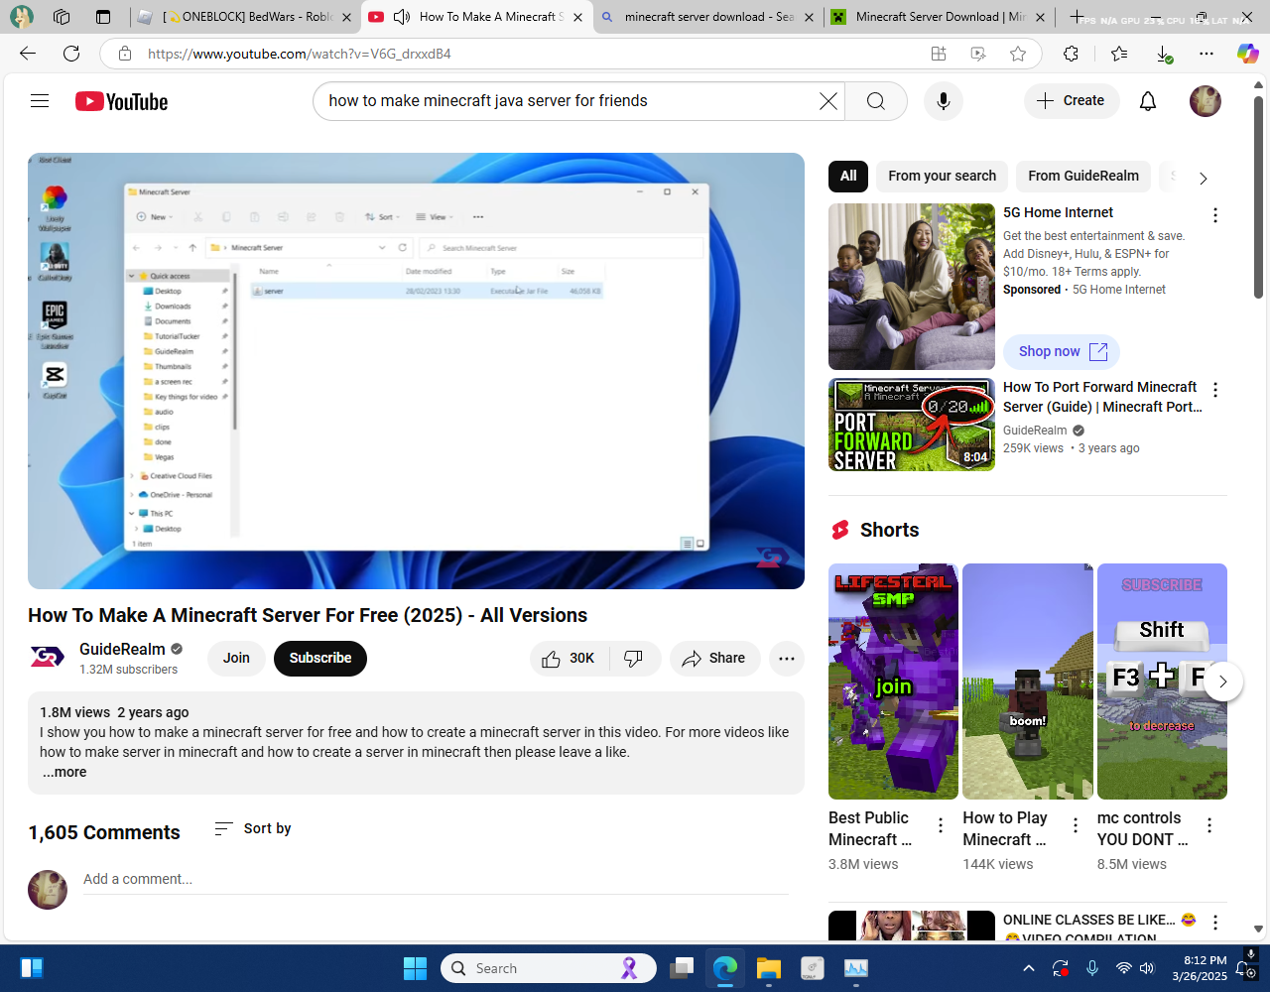Open 5G Home Internet ad image
The width and height of the screenshot is (1270, 992).
pos(912,287)
